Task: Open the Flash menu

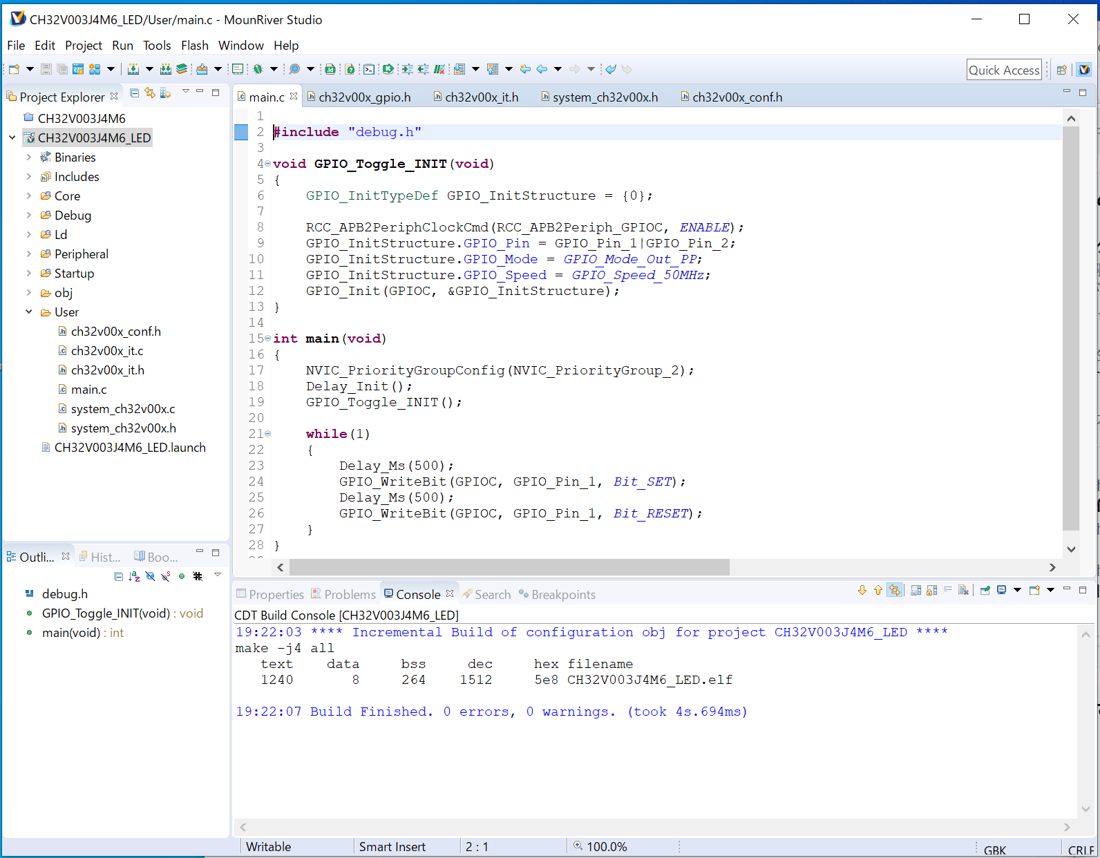Action: point(194,46)
